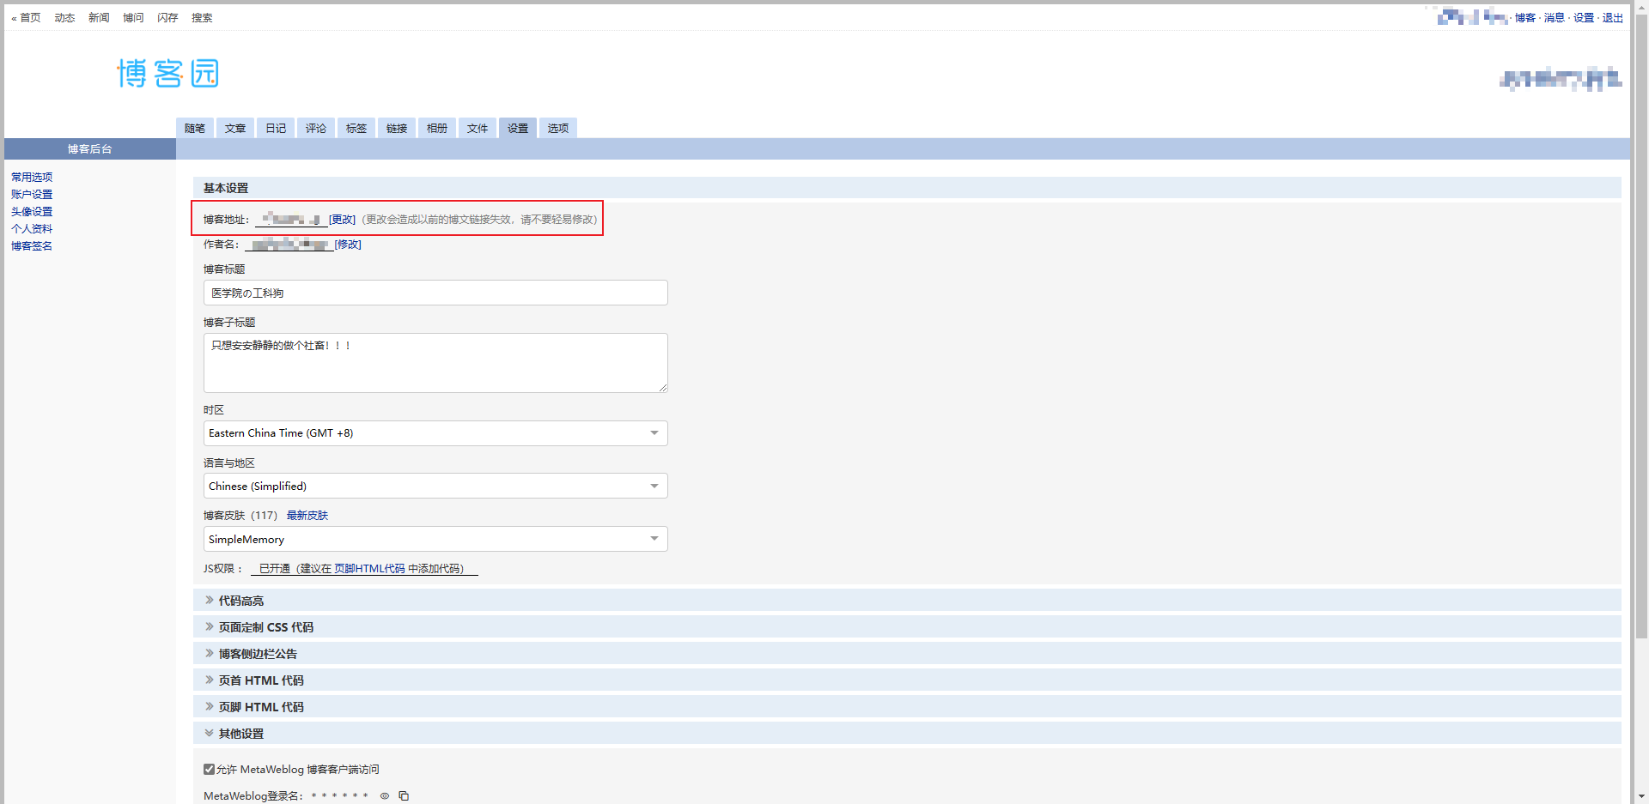
Task: Open 设置 link in top right
Action: click(x=1584, y=18)
